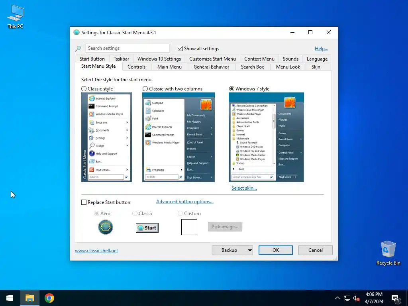The image size is (408, 306).
Task: Open the Windows Start button on taskbar
Action: tap(10, 298)
